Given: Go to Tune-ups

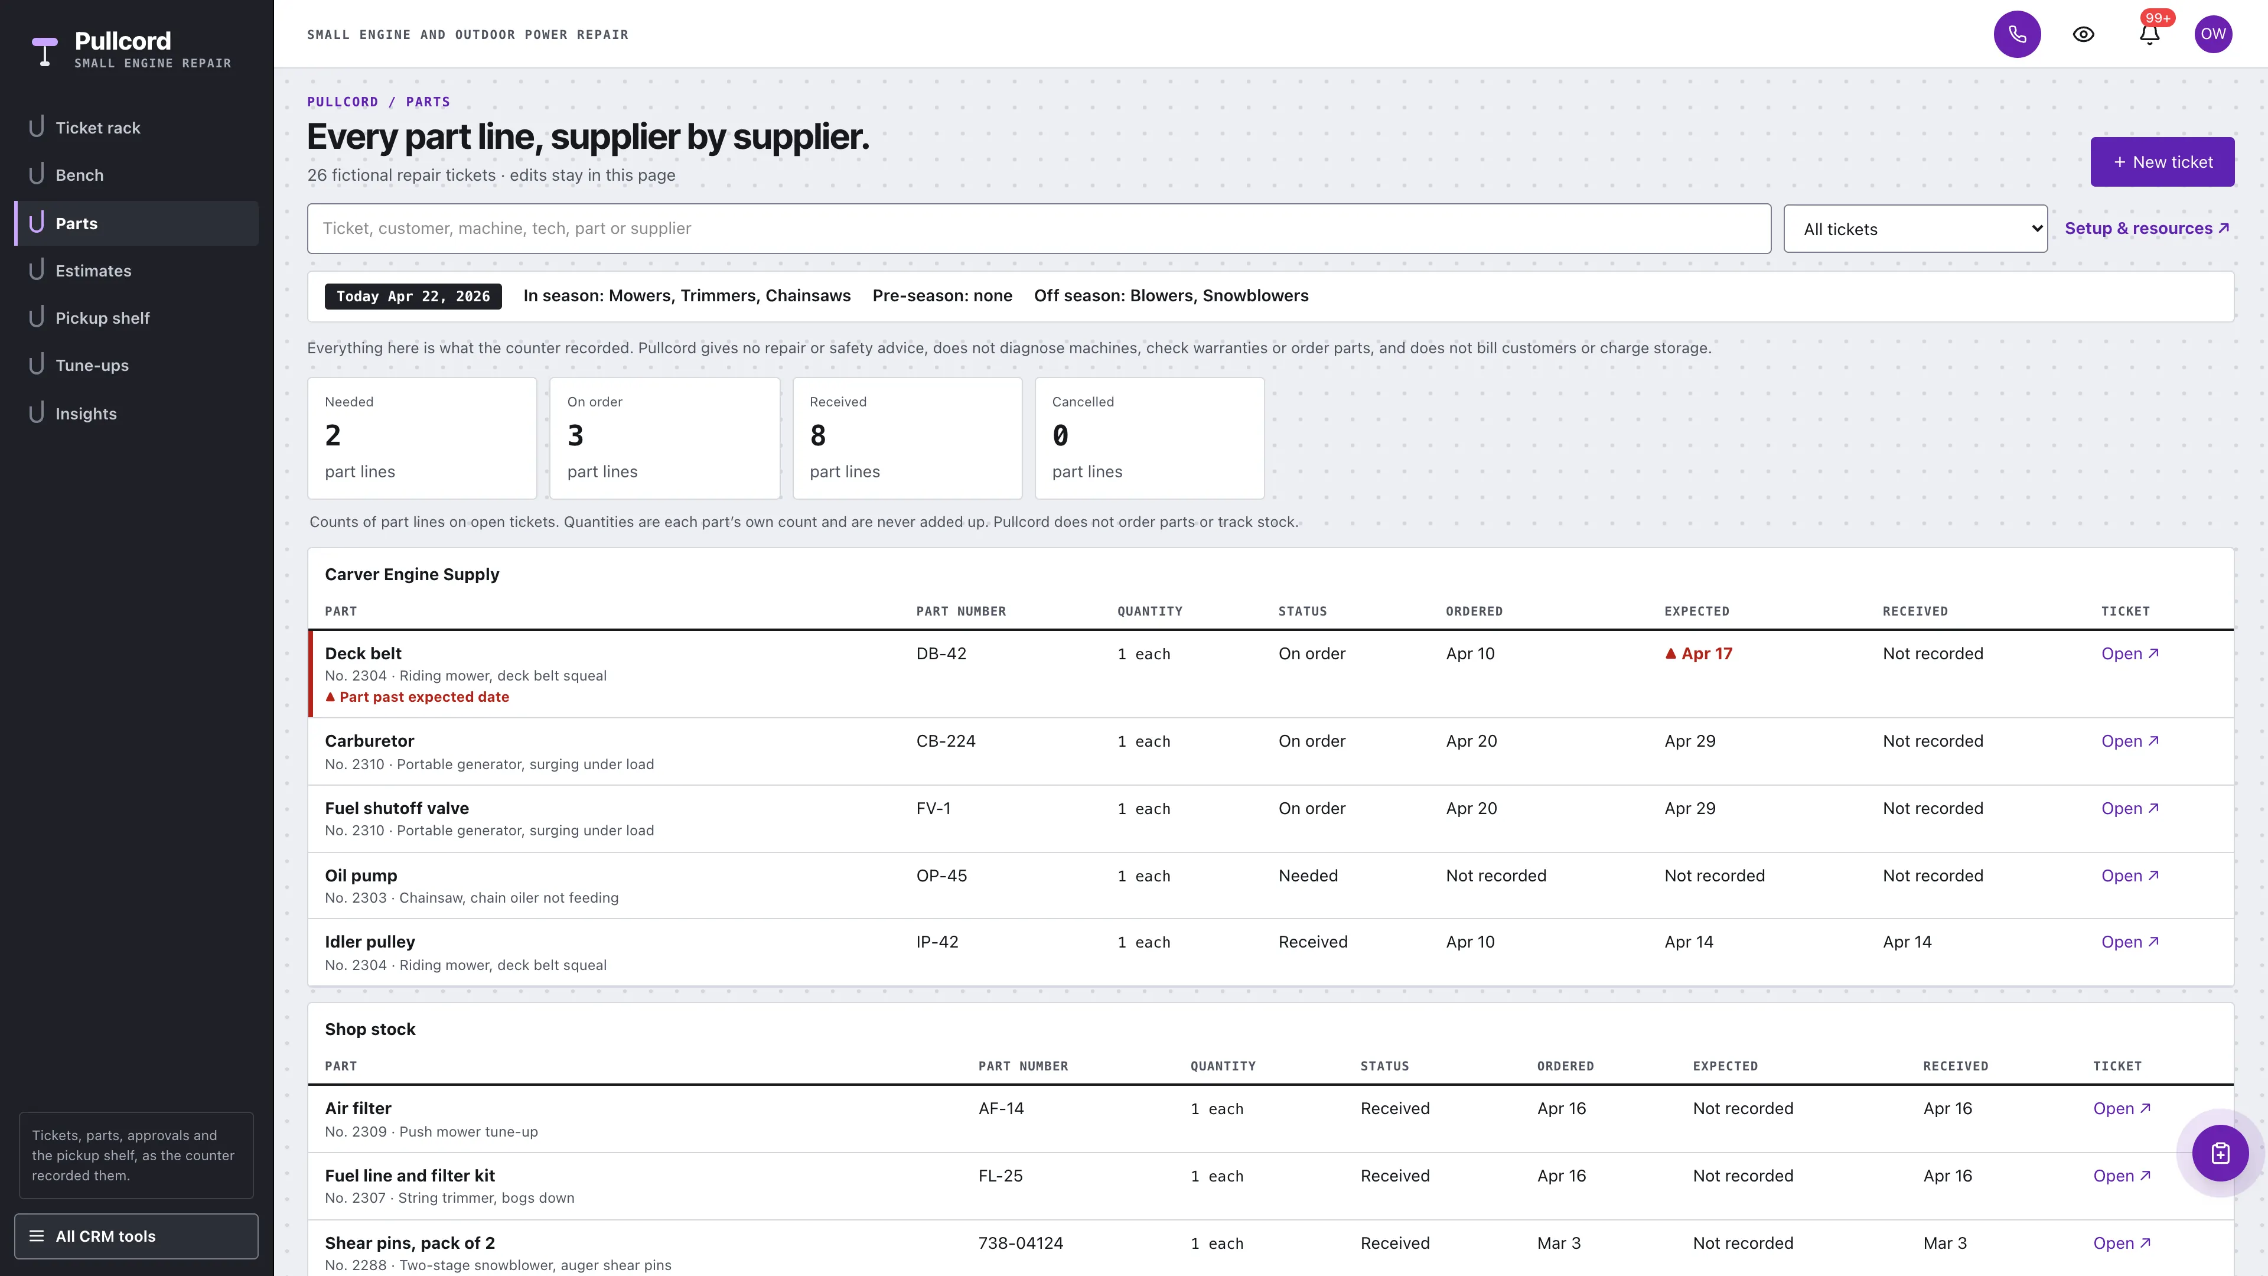Looking at the screenshot, I should point(136,366).
